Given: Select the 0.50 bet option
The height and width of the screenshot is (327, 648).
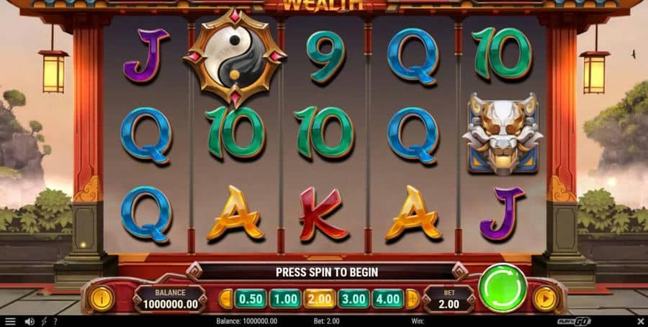Looking at the screenshot, I should point(251,299).
